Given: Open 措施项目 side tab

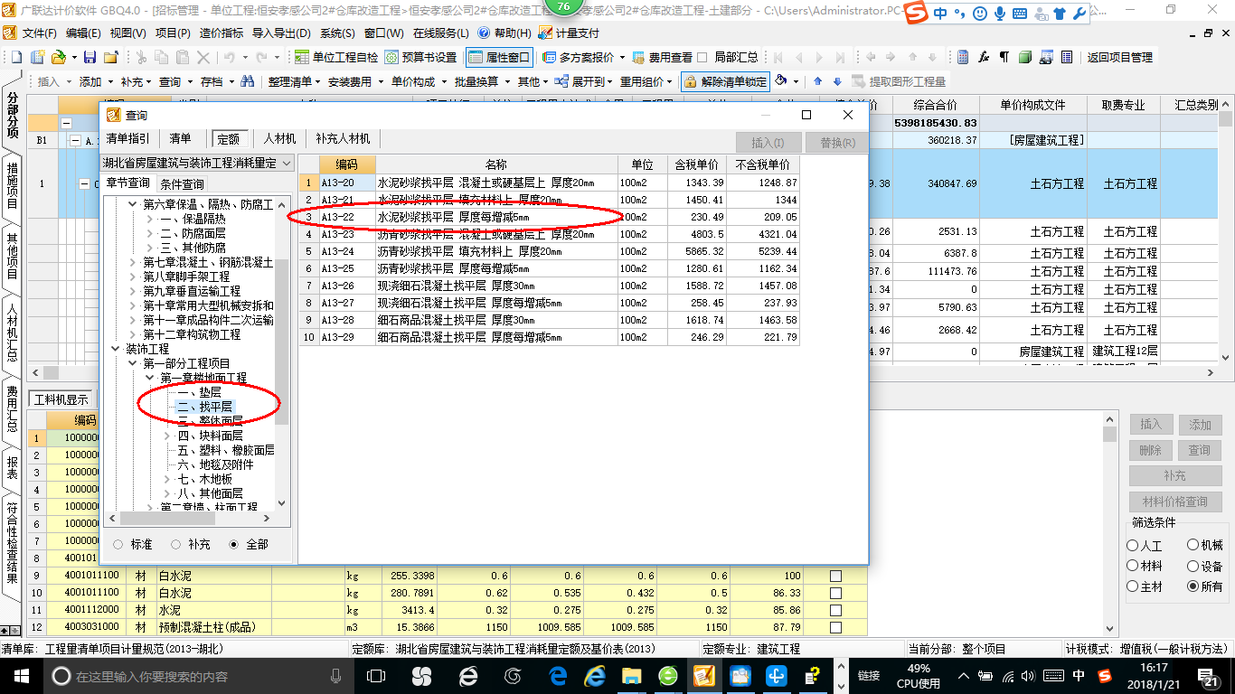Looking at the screenshot, I should pos(12,185).
